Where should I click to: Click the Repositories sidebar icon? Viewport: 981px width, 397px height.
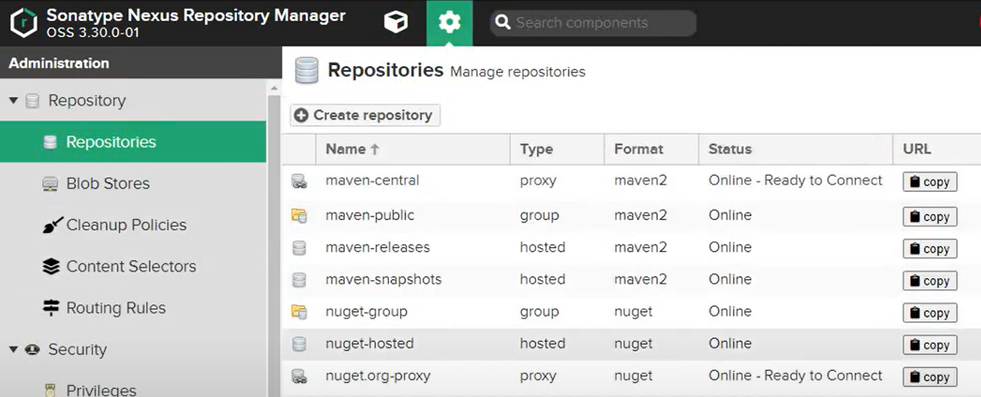tap(50, 142)
